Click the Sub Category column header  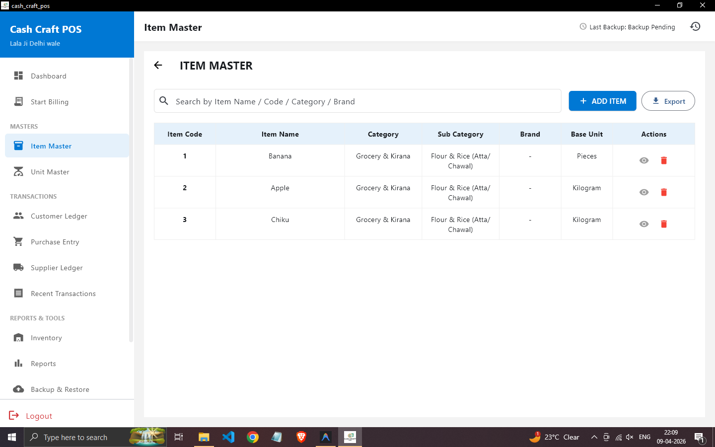[460, 134]
